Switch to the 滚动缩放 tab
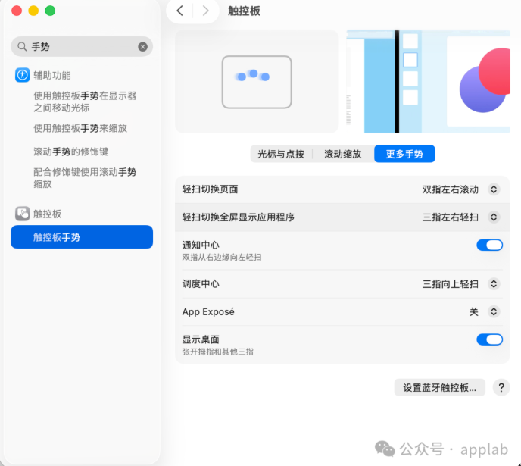This screenshot has width=521, height=466. (x=343, y=154)
